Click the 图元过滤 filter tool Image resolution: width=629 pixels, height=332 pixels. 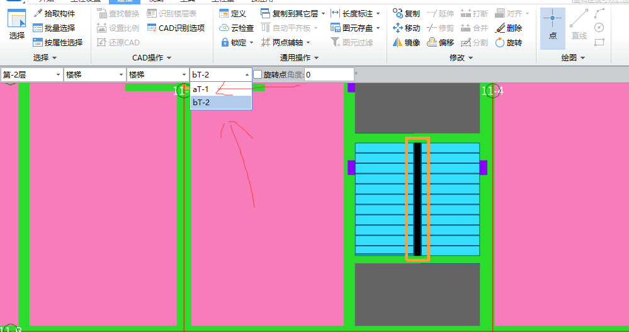(352, 43)
